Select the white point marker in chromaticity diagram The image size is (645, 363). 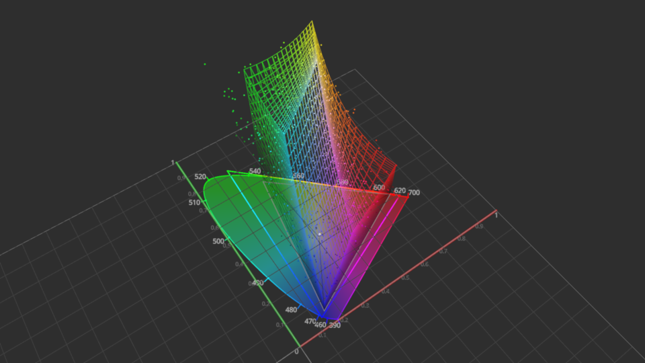[320, 234]
